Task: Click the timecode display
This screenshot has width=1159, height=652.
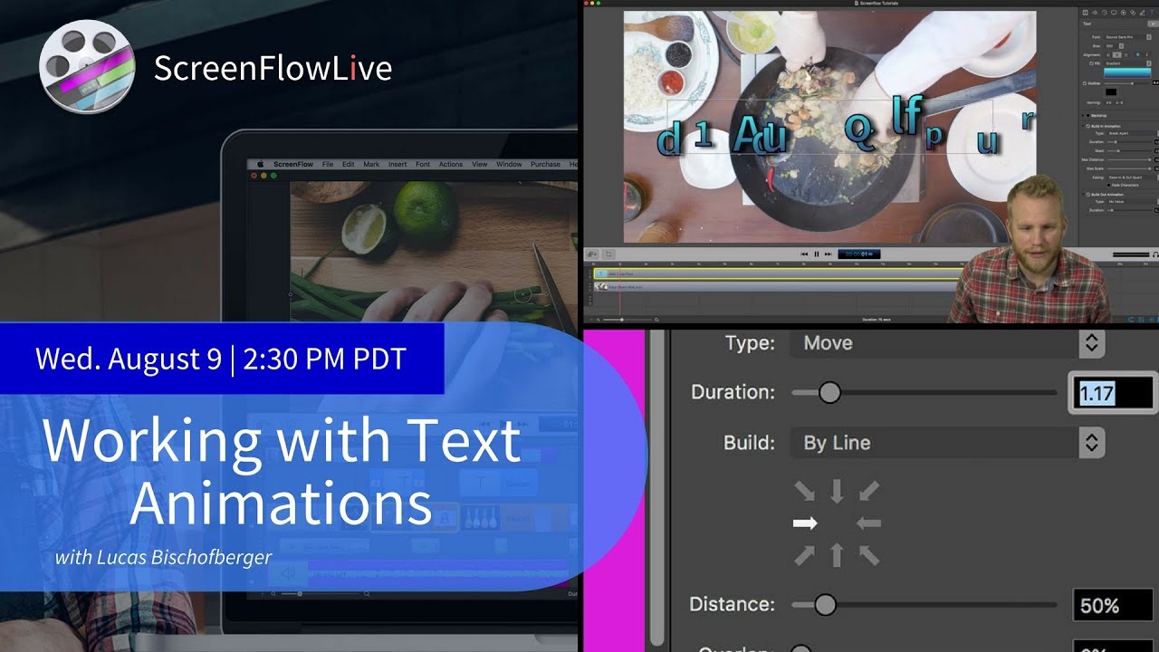Action: point(859,254)
